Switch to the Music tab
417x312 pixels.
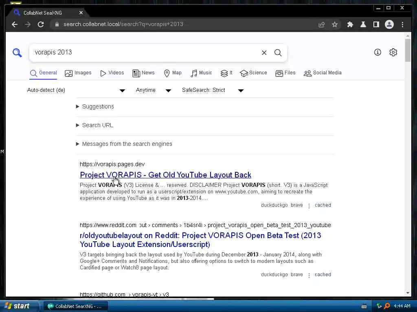click(x=201, y=73)
